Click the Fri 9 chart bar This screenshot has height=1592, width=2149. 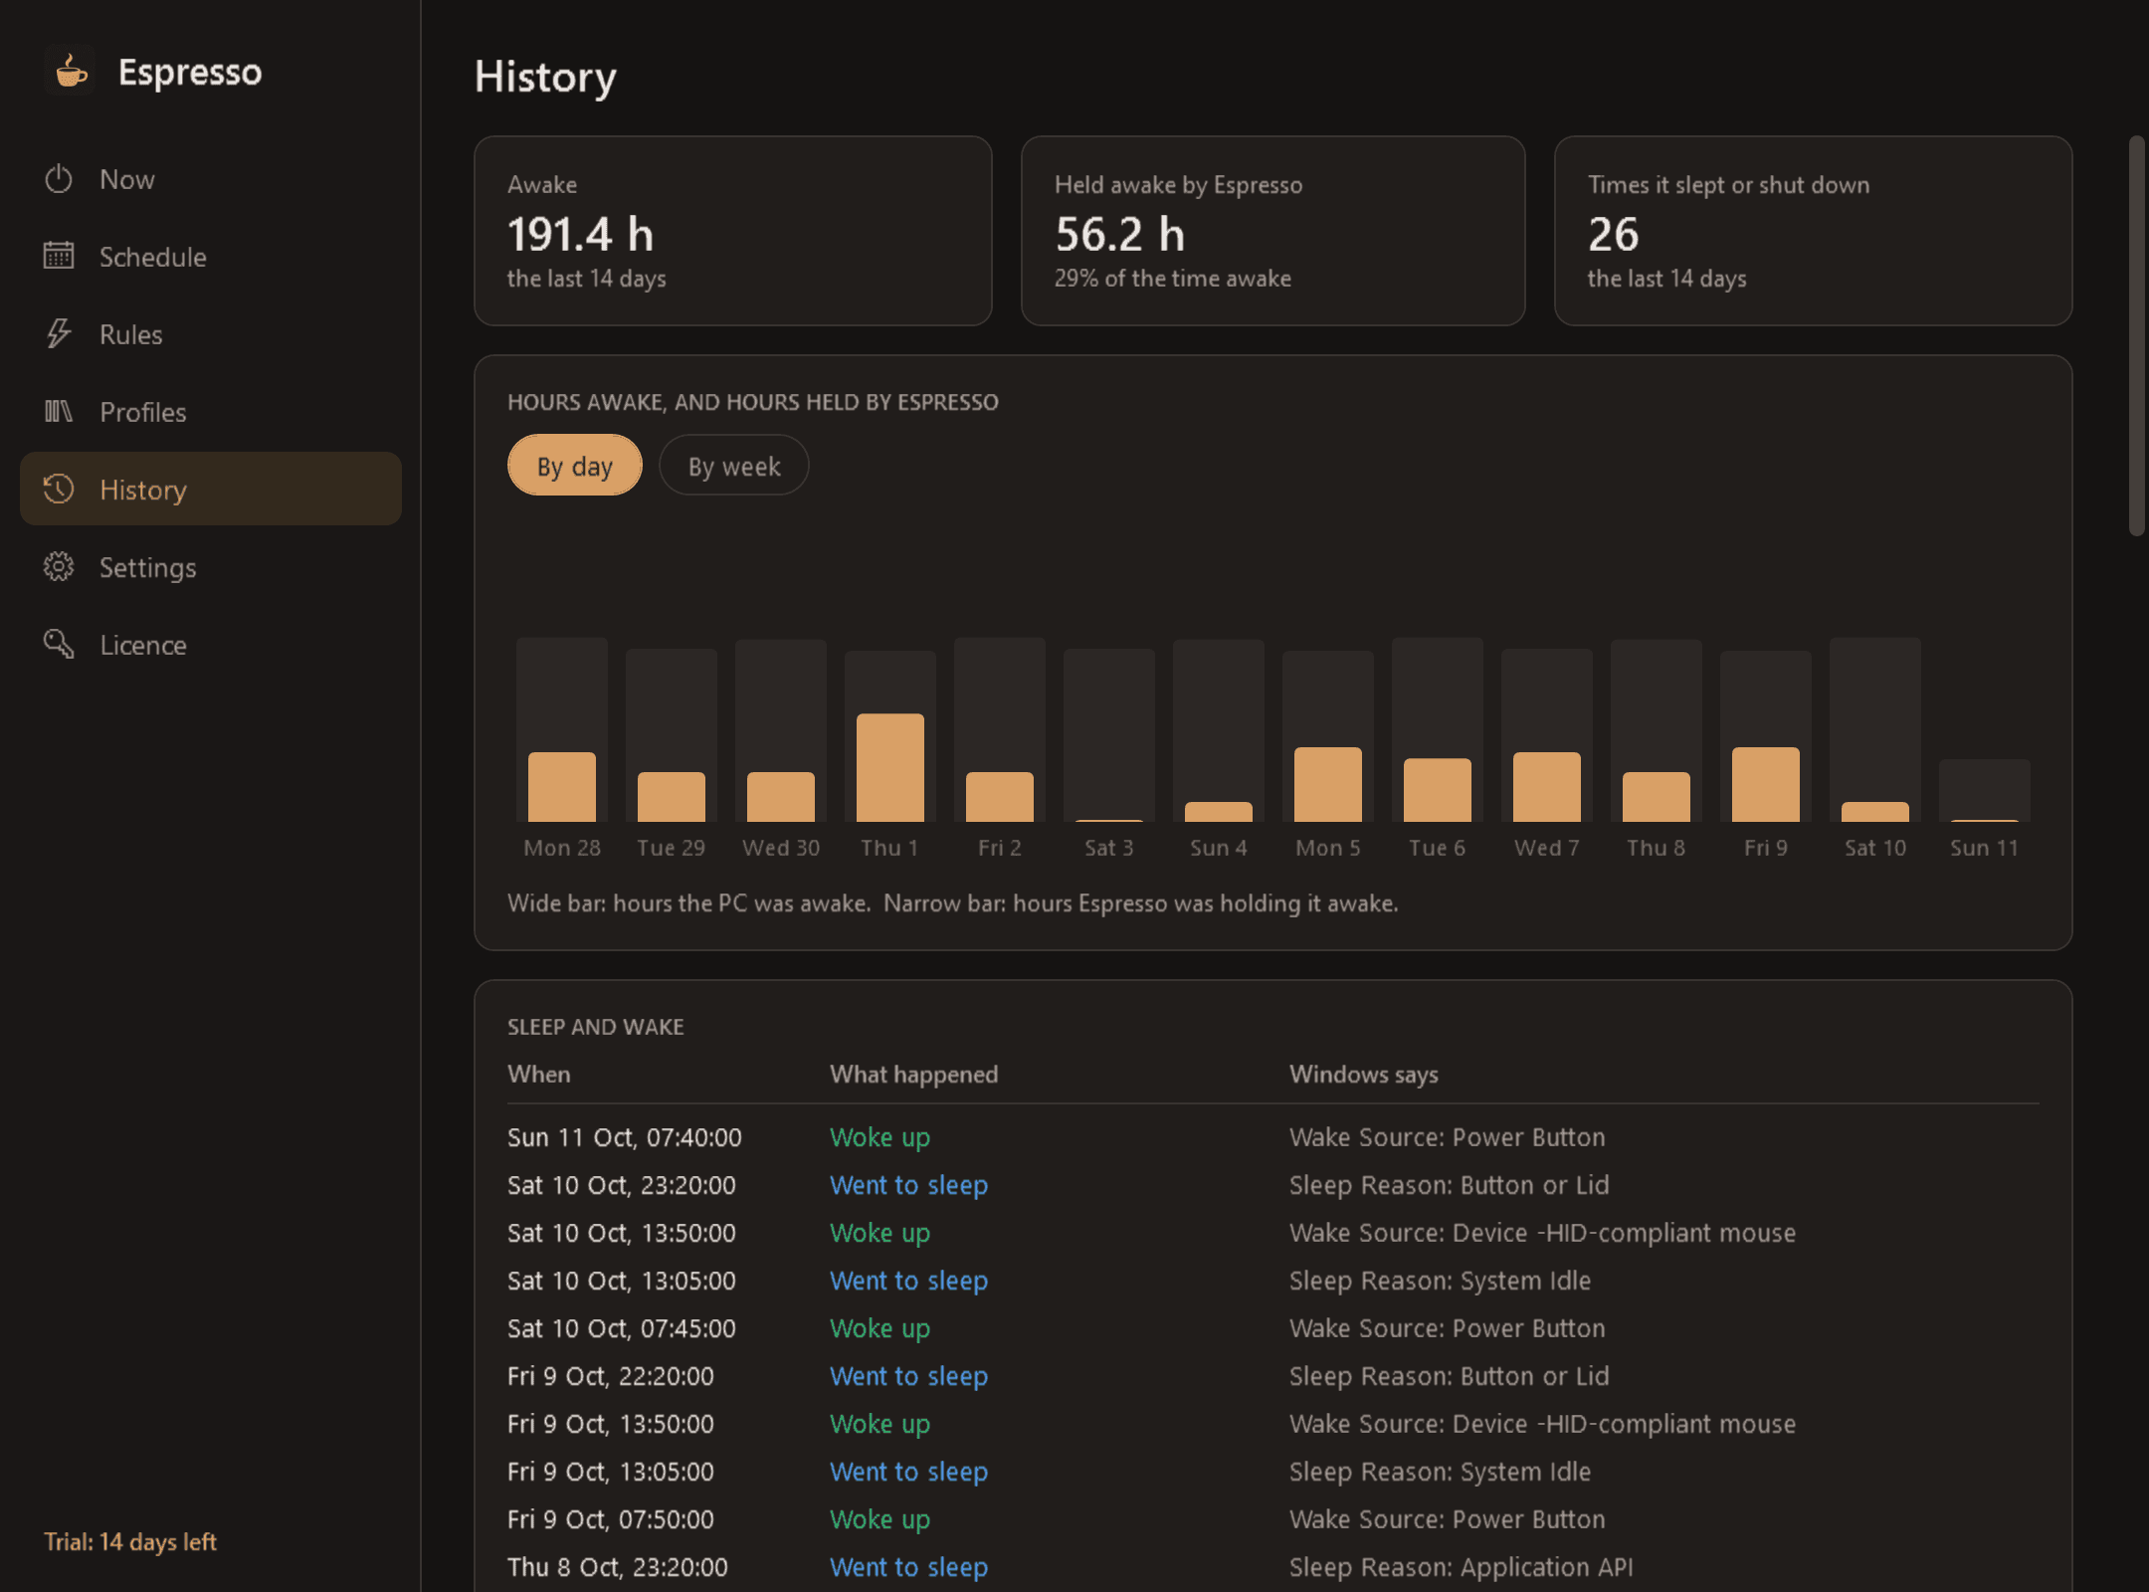click(x=1766, y=735)
